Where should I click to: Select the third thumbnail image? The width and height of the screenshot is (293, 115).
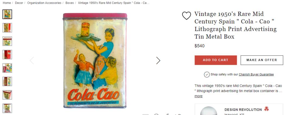[7, 41]
